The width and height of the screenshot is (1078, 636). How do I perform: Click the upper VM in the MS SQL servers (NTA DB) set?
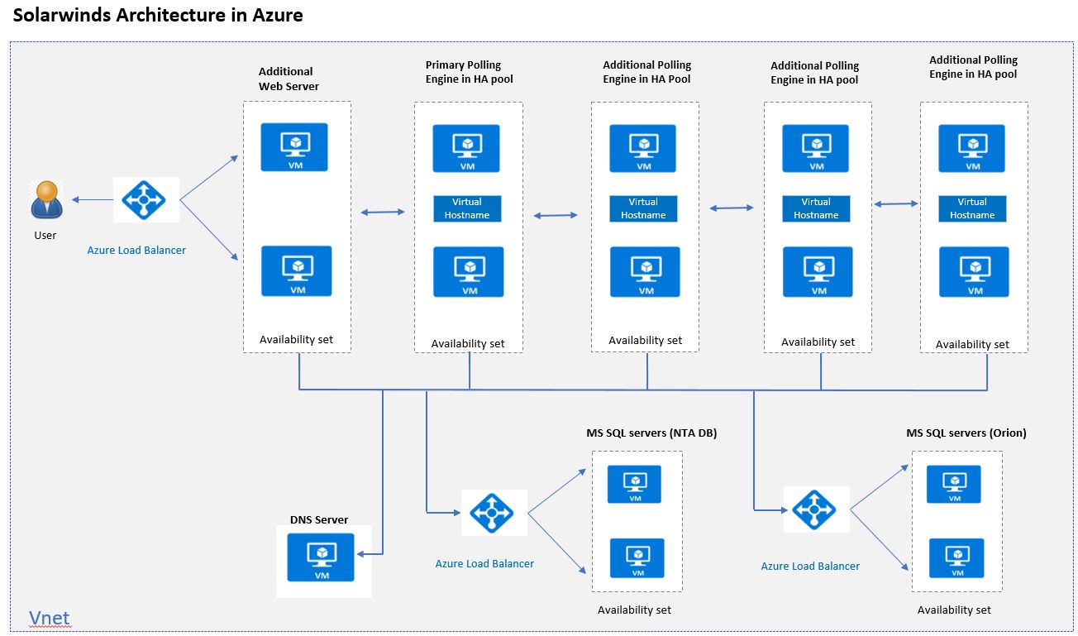point(634,485)
